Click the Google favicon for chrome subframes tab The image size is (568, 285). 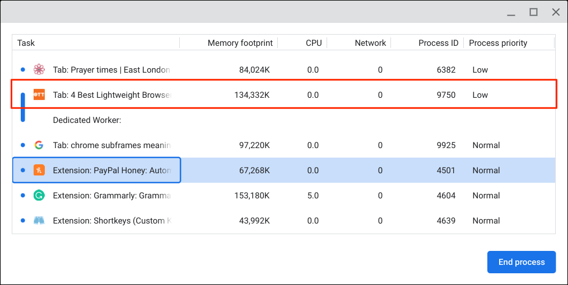pyautogui.click(x=39, y=145)
